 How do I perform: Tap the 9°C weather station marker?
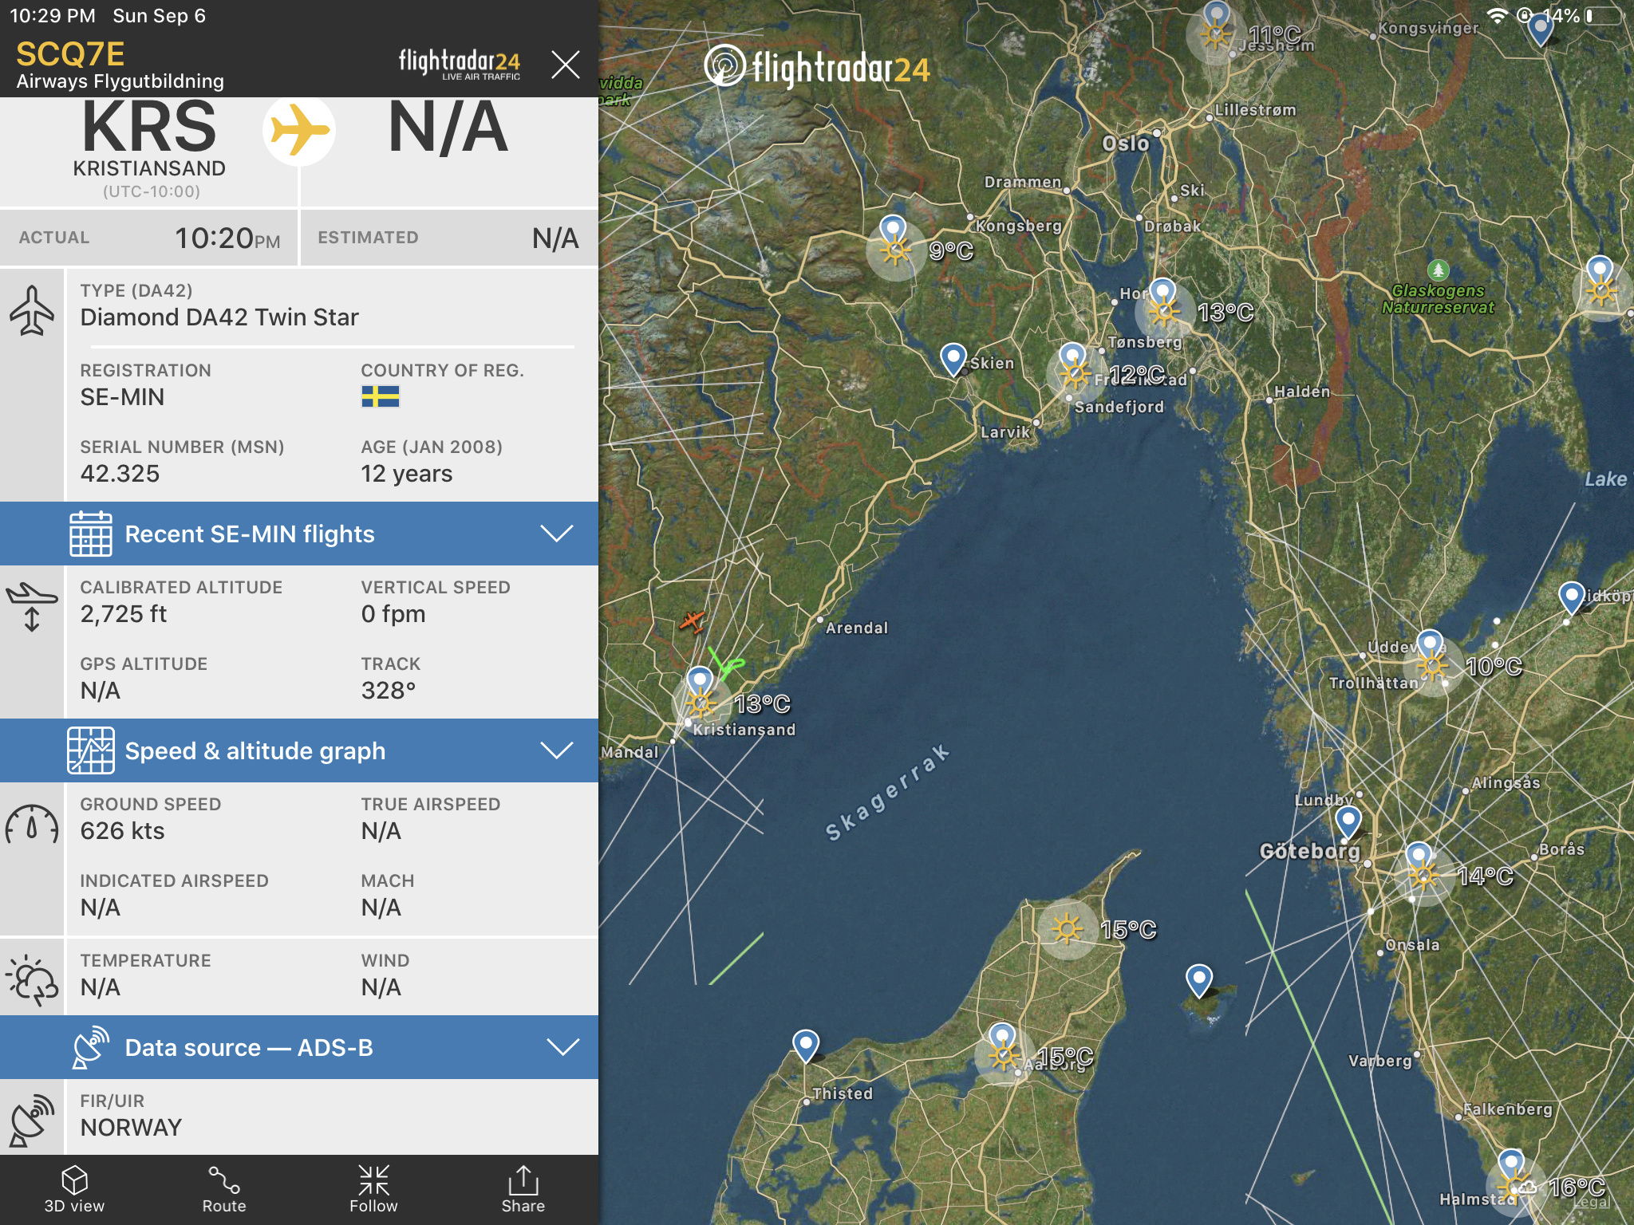895,250
